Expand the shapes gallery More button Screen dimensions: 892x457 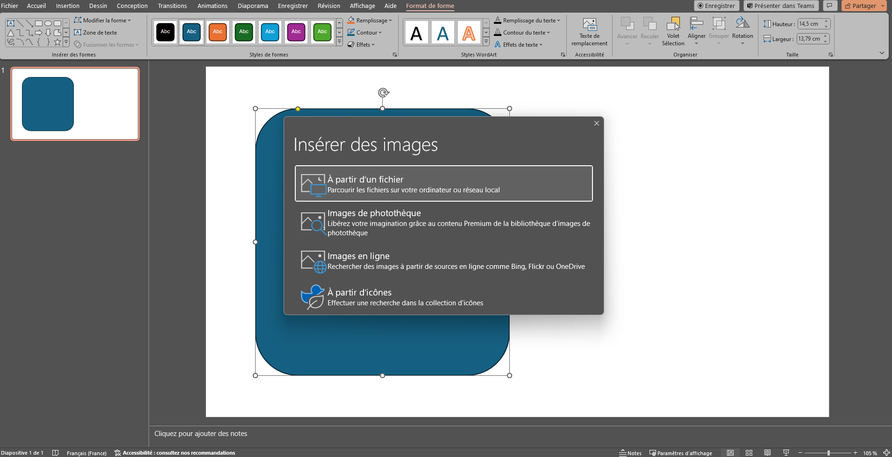66,42
